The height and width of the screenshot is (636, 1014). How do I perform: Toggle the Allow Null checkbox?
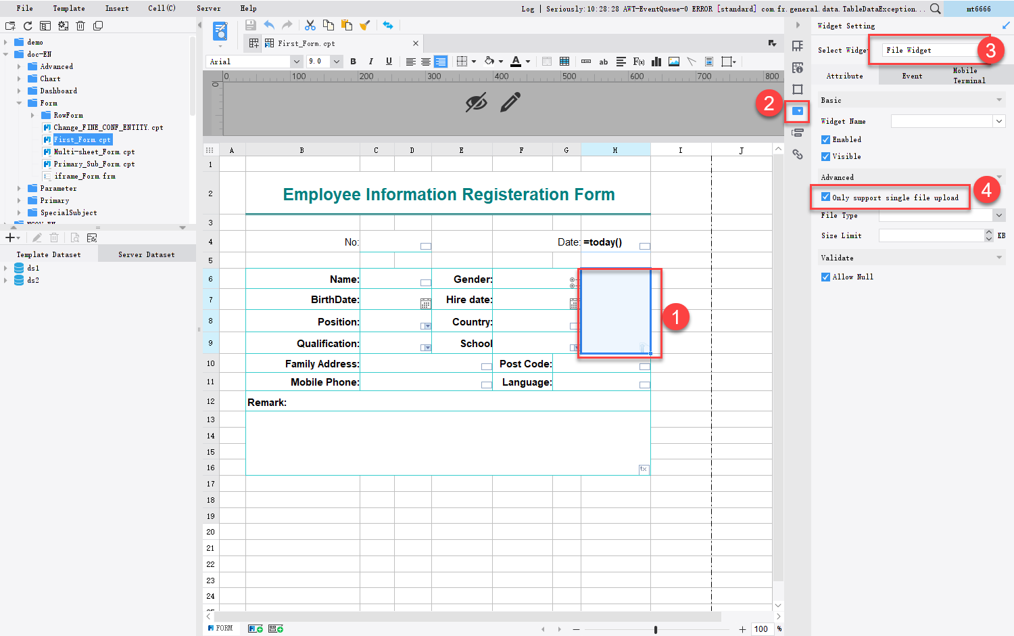tap(825, 277)
